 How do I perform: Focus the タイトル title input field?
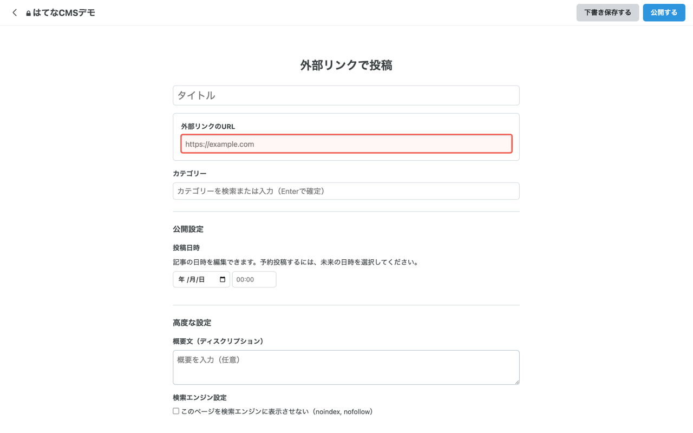coord(346,95)
